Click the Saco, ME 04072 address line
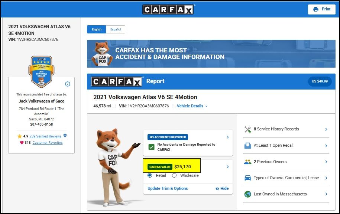 (x=41, y=119)
